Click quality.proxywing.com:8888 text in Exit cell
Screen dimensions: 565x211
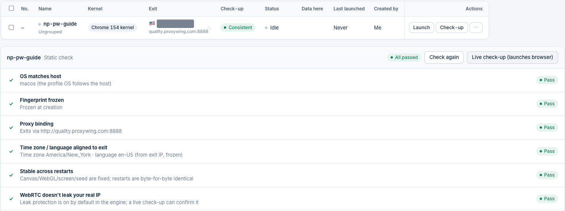pyautogui.click(x=179, y=31)
